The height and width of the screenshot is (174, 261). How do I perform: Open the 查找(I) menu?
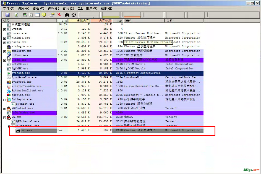pyautogui.click(x=68, y=9)
